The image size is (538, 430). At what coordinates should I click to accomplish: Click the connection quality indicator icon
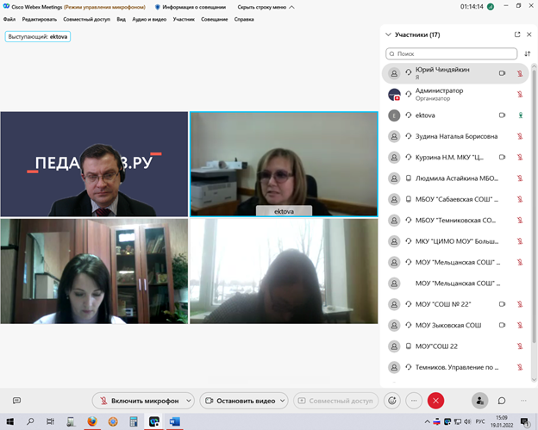(489, 6)
